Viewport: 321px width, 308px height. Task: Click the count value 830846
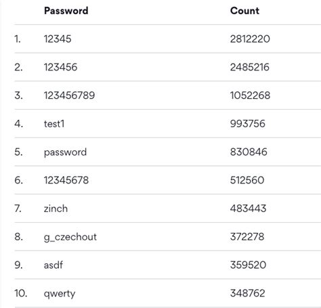[x=249, y=152]
